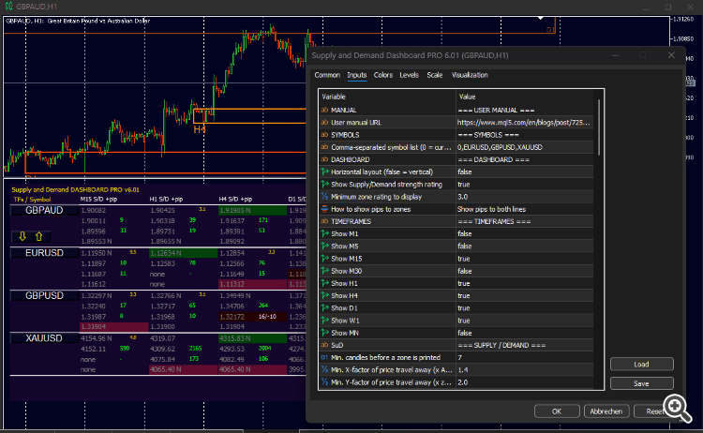This screenshot has width=703, height=433.
Task: Click the MANUAL row string type icon
Action: pos(324,110)
